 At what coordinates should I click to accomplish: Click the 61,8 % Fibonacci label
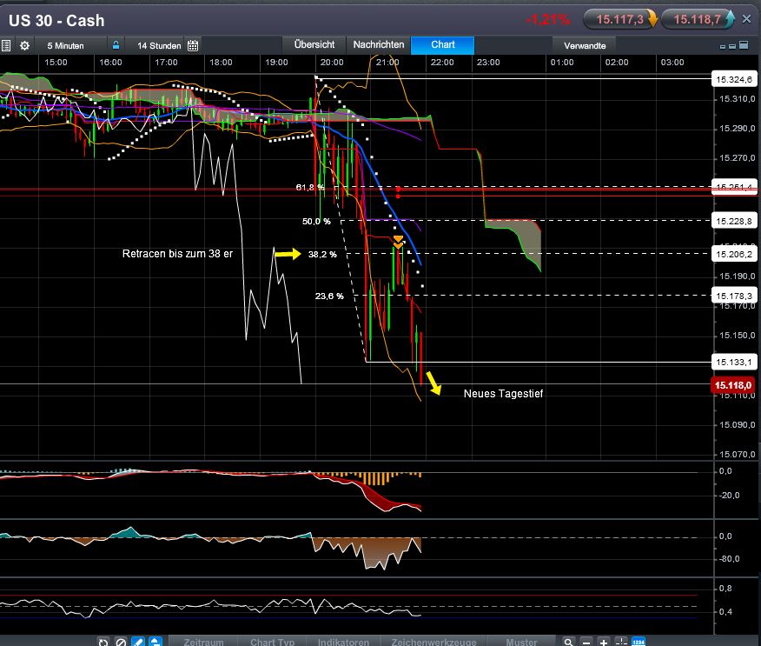[x=310, y=187]
